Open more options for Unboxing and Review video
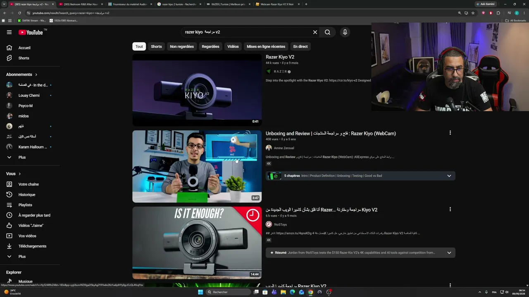529x297 pixels. [450, 133]
